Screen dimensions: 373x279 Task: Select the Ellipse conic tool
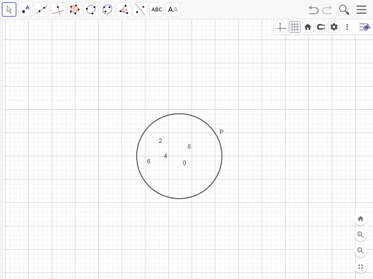(x=107, y=9)
